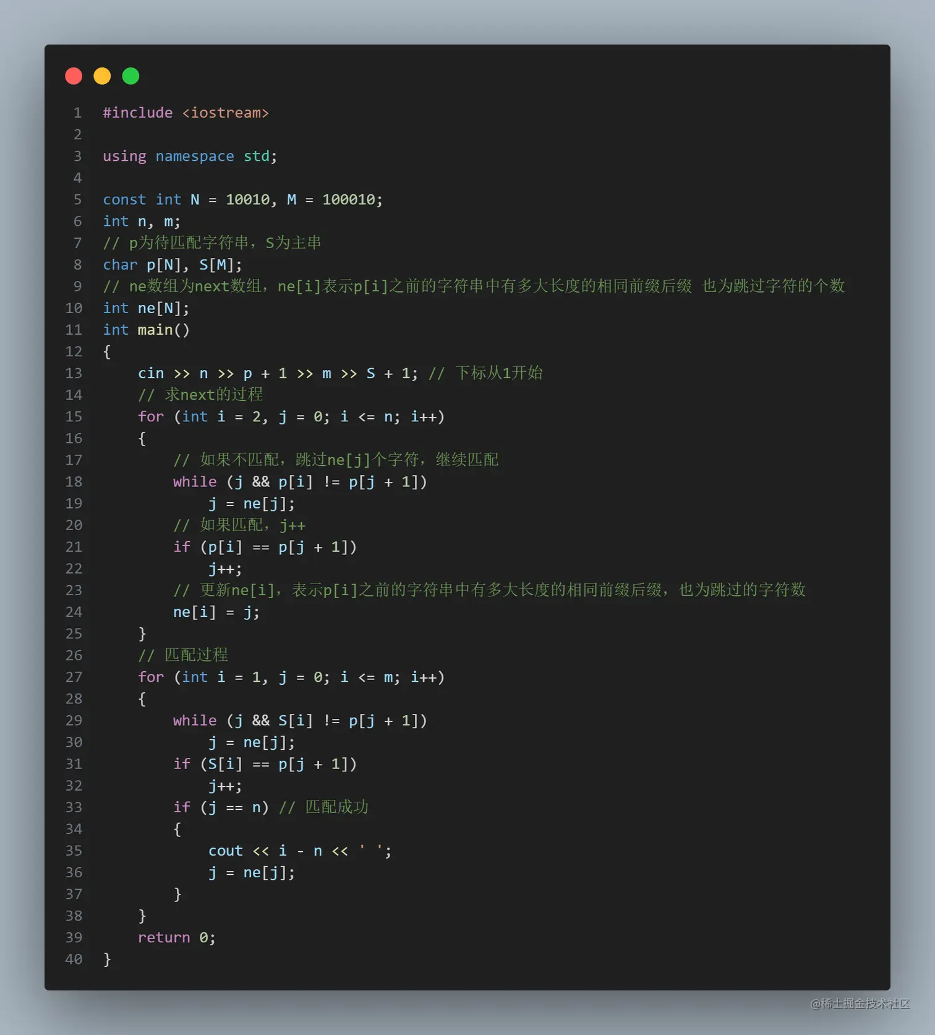Screen dimensions: 935x1035
Task: Click 'if (S[i] == p[j + 1])' line
Action: coord(265,764)
